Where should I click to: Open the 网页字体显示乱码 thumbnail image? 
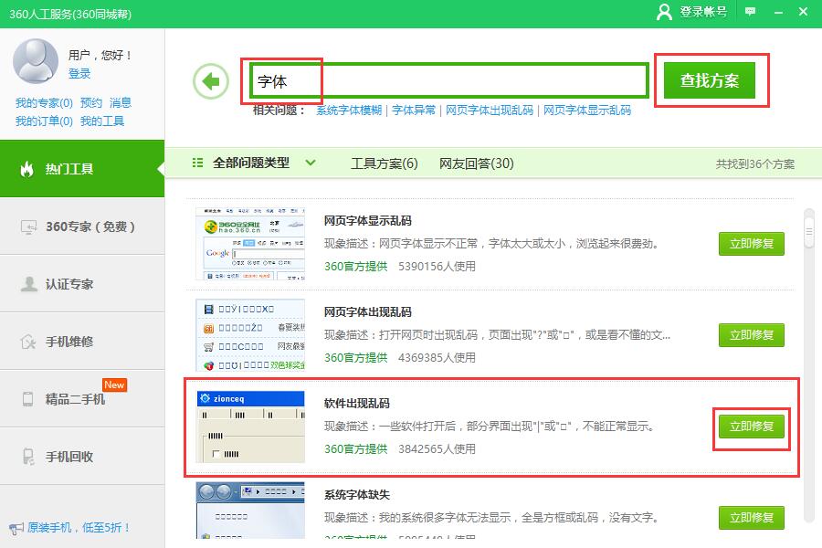pyautogui.click(x=250, y=244)
